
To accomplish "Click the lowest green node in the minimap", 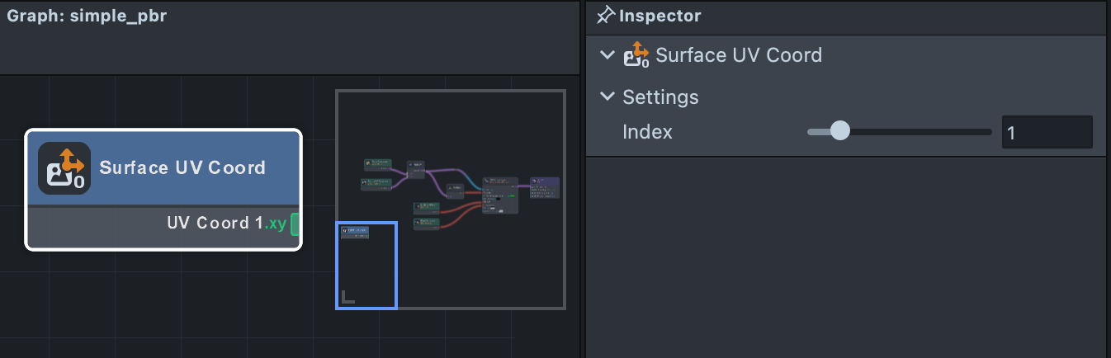I will (426, 224).
